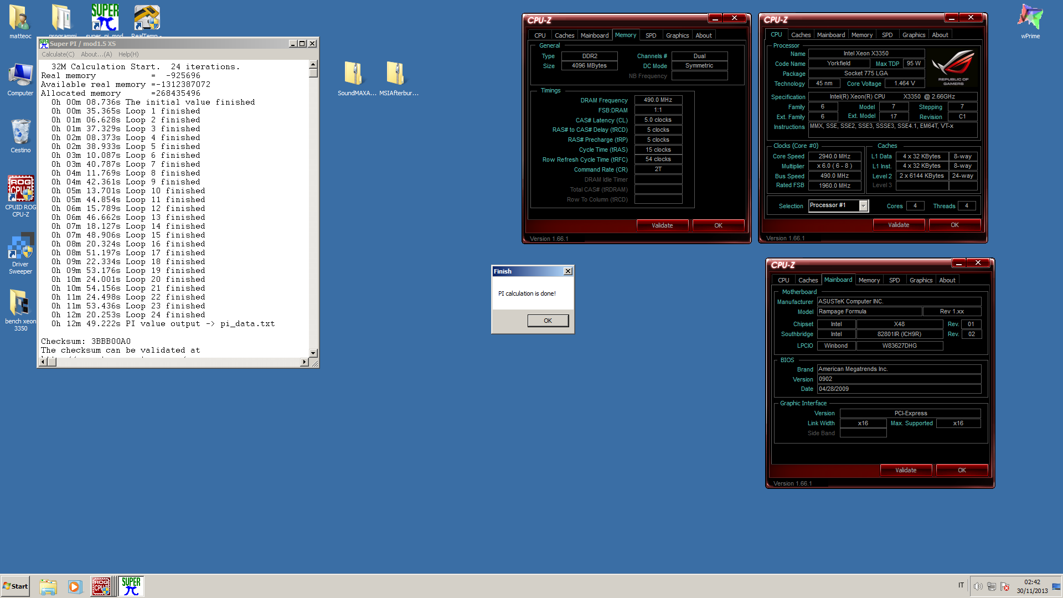
Task: Click Validate in the Processor CPU-Z window
Action: pos(899,225)
